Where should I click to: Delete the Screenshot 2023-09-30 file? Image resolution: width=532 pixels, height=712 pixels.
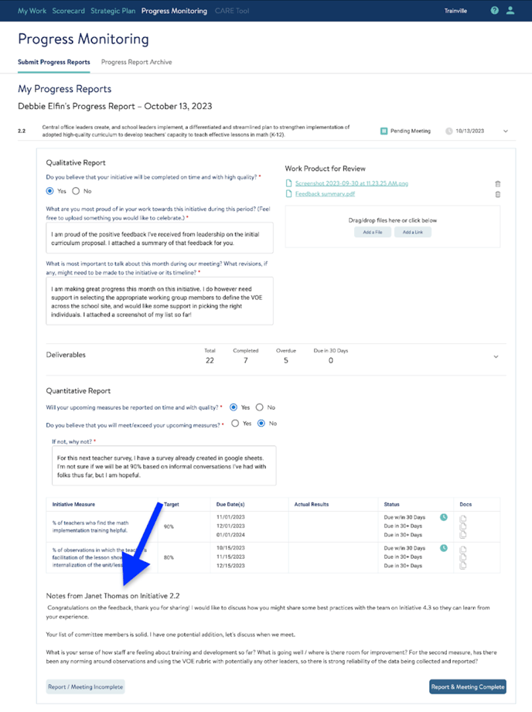click(x=497, y=184)
